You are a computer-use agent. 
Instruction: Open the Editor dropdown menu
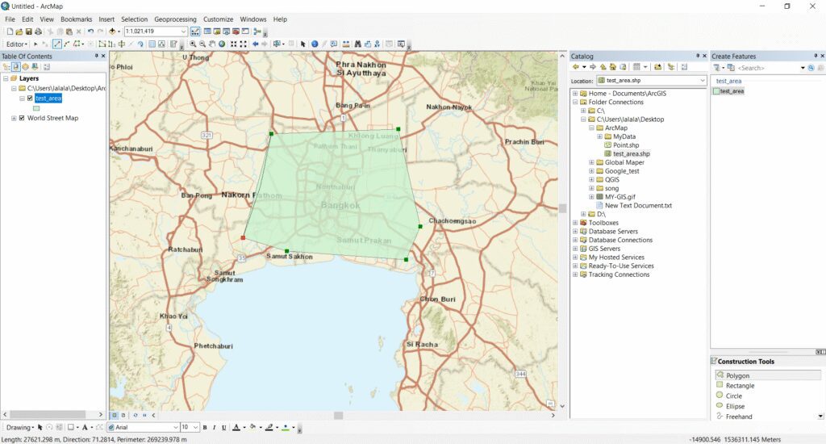(16, 44)
